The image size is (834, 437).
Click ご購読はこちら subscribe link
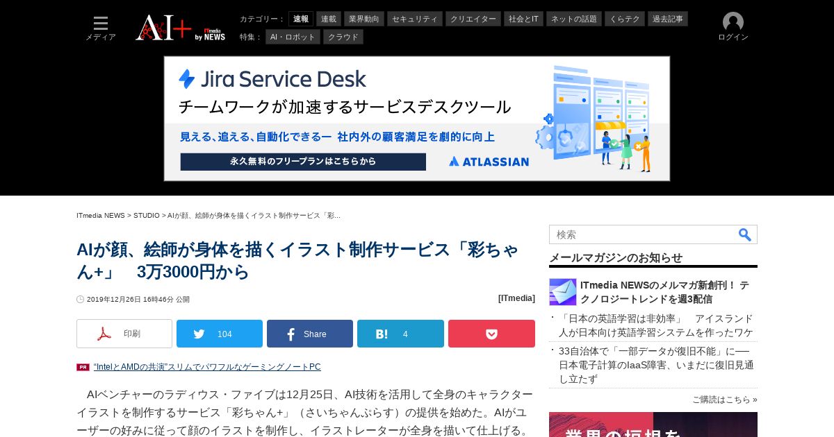coord(725,400)
